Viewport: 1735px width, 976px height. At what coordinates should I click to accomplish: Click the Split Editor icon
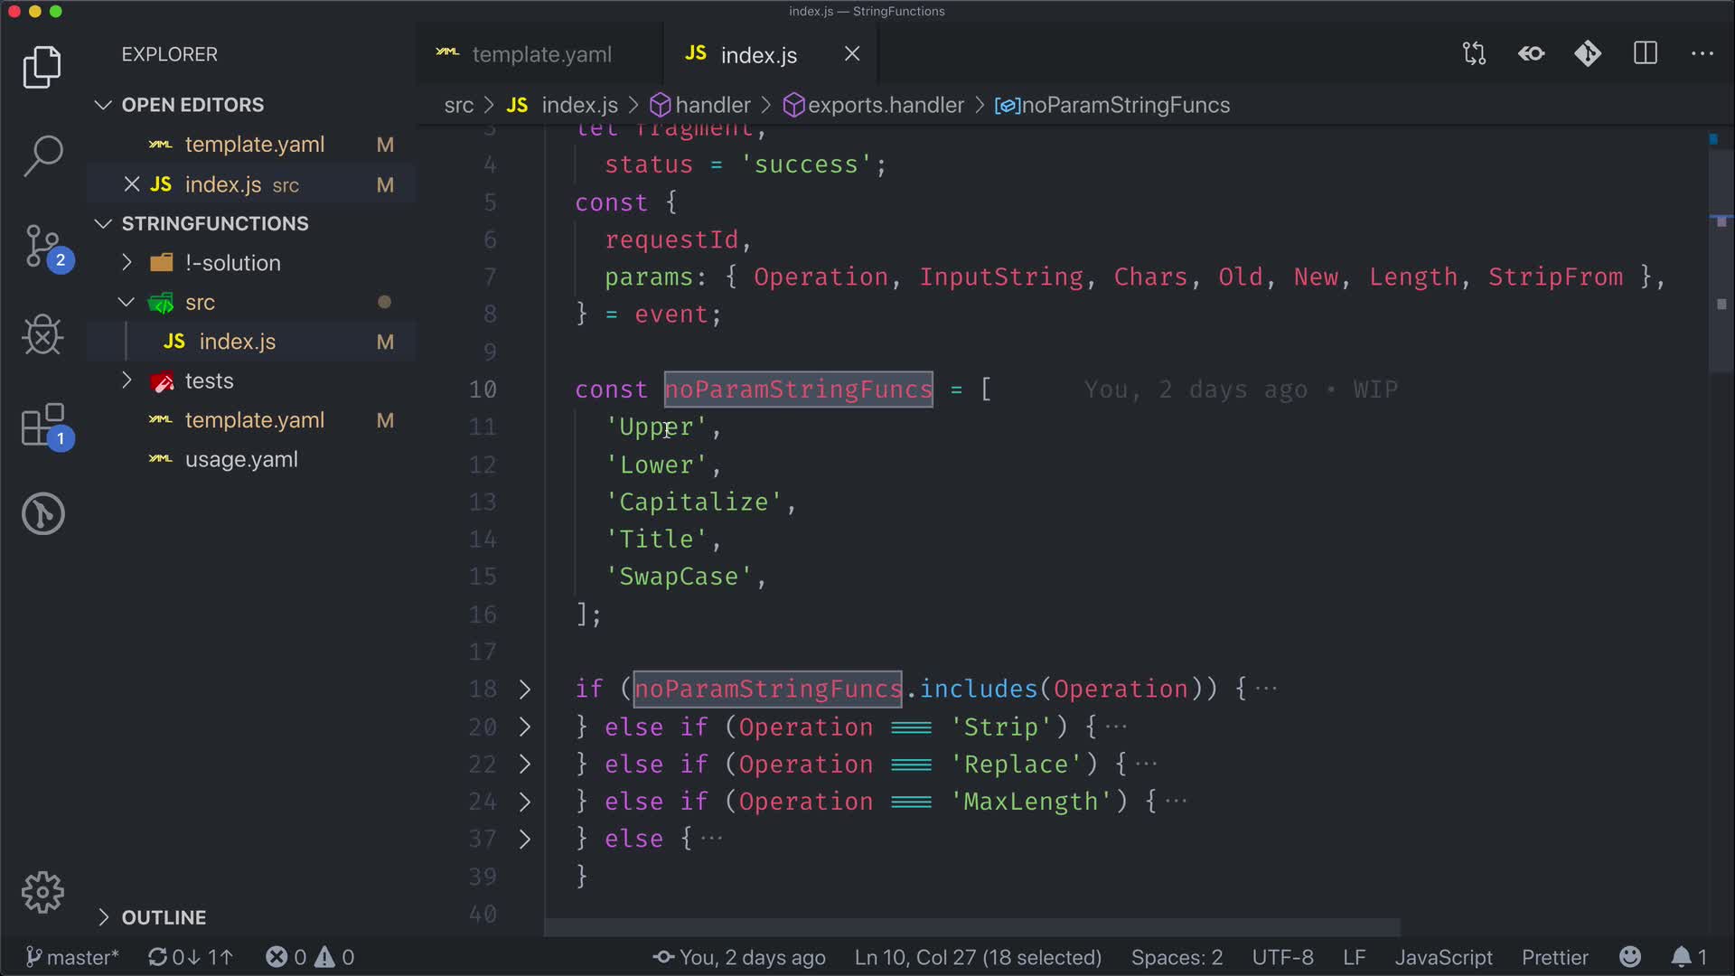point(1646,54)
